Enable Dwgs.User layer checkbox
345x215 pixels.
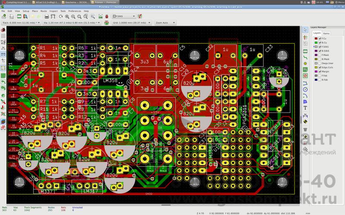(x=320, y=63)
